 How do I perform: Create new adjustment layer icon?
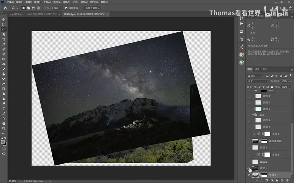pyautogui.click(x=272, y=180)
